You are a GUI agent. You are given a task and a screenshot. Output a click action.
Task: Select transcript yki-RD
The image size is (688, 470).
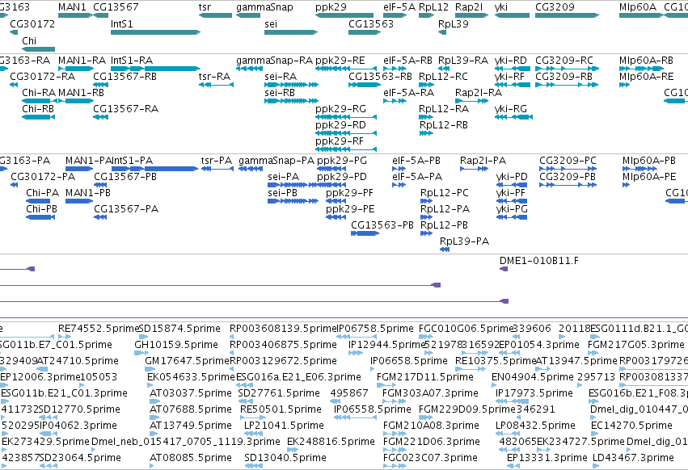coord(513,69)
